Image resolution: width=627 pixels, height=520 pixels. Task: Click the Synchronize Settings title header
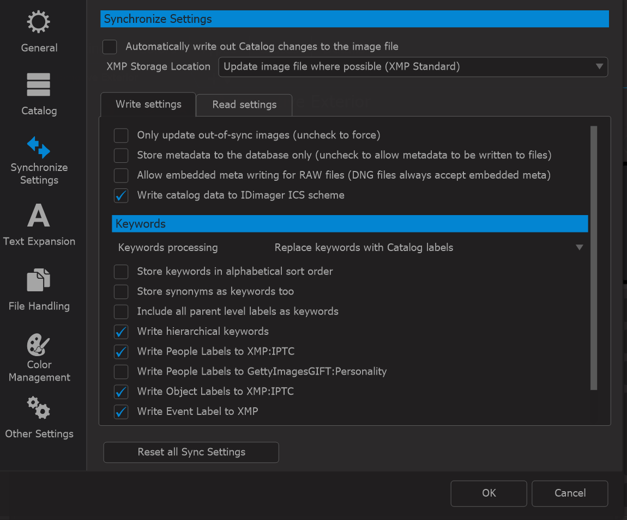(x=355, y=19)
